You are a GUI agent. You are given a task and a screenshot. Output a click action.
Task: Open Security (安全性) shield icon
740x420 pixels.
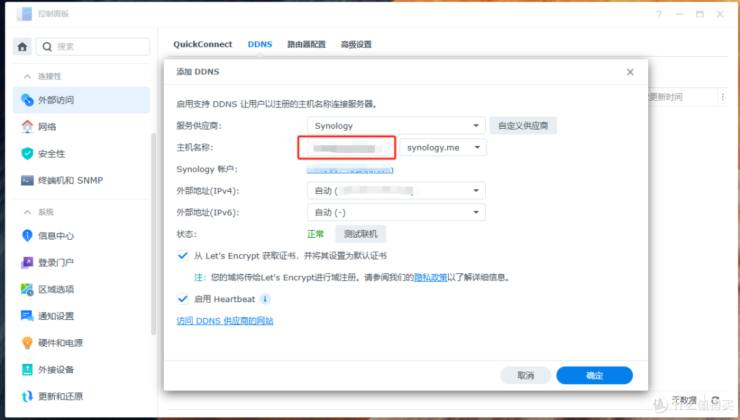[27, 153]
